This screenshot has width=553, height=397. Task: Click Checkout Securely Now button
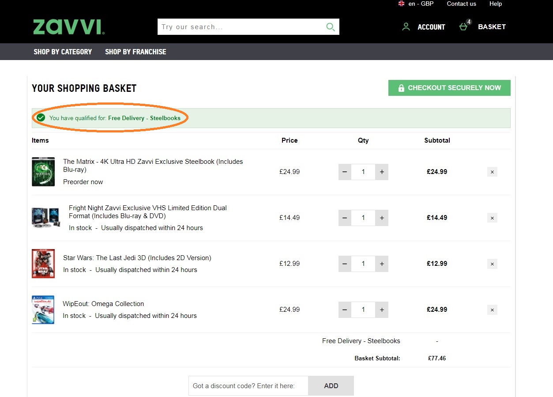(x=449, y=88)
